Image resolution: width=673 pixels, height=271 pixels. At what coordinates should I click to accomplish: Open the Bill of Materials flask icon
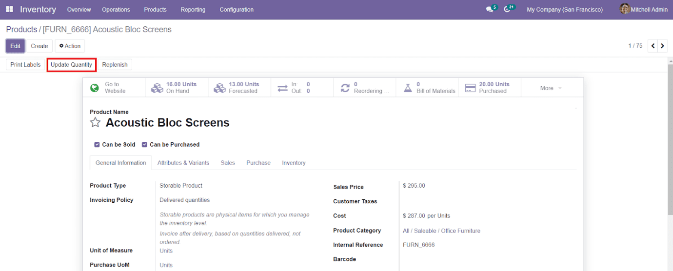click(x=408, y=88)
